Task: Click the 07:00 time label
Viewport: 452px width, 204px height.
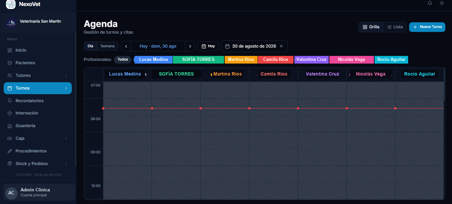Action: pyautogui.click(x=96, y=85)
